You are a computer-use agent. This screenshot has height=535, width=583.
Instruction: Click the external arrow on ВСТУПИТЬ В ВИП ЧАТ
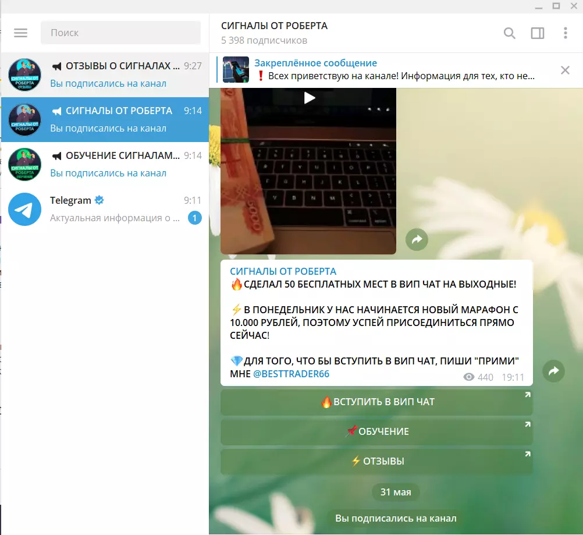pyautogui.click(x=527, y=395)
